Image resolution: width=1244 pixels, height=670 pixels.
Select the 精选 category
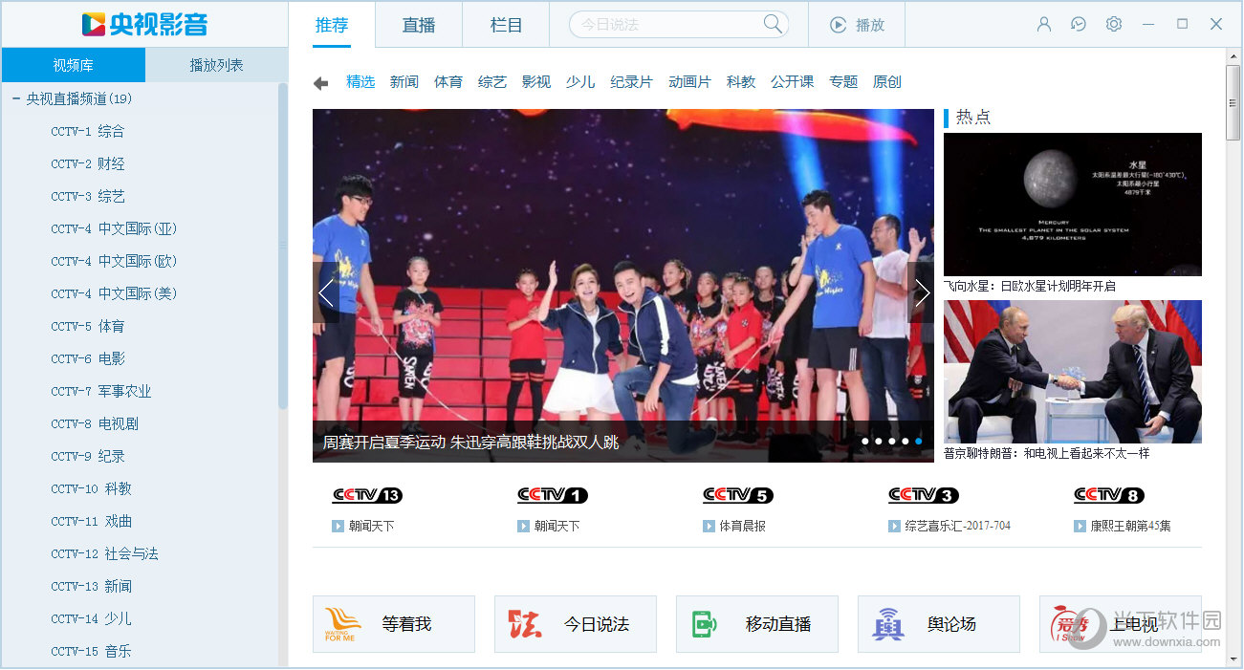pos(360,82)
